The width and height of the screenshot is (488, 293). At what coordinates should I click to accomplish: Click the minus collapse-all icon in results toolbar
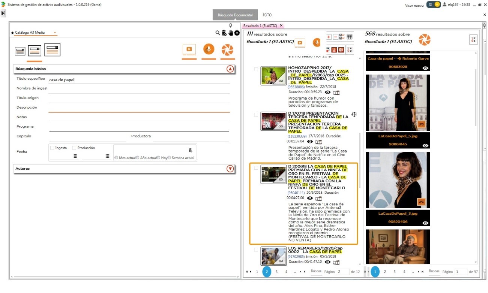coord(335,37)
